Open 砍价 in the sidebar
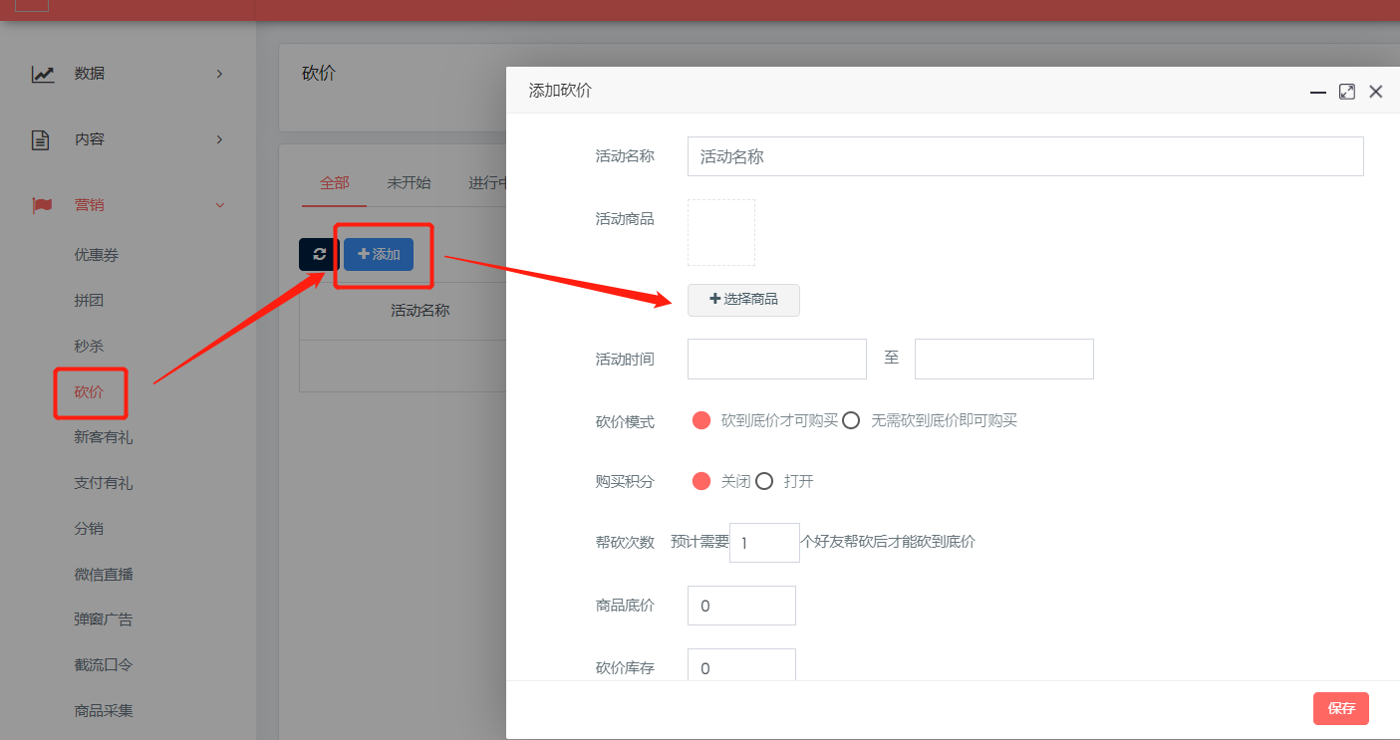Viewport: 1400px width, 740px height. 89,391
